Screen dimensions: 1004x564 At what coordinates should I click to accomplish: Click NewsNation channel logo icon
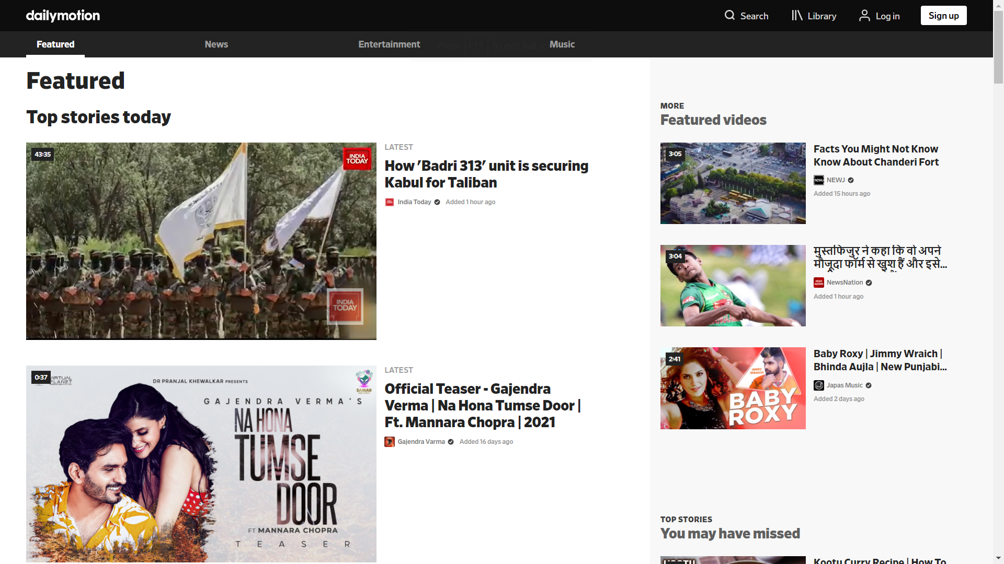pyautogui.click(x=819, y=283)
